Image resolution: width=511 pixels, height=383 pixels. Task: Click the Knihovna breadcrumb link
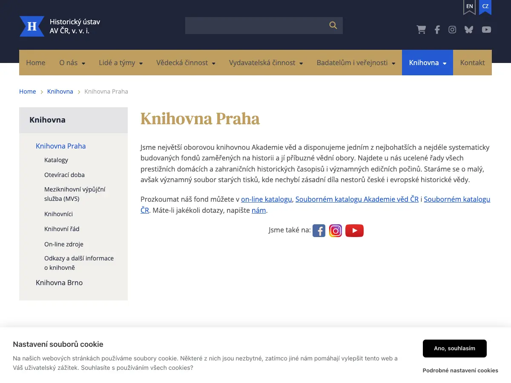(60, 91)
